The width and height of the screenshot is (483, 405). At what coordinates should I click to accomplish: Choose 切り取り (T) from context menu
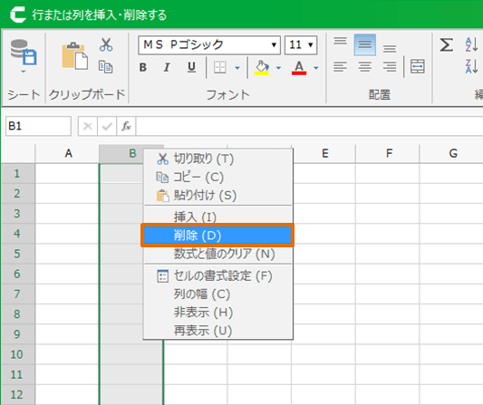218,159
